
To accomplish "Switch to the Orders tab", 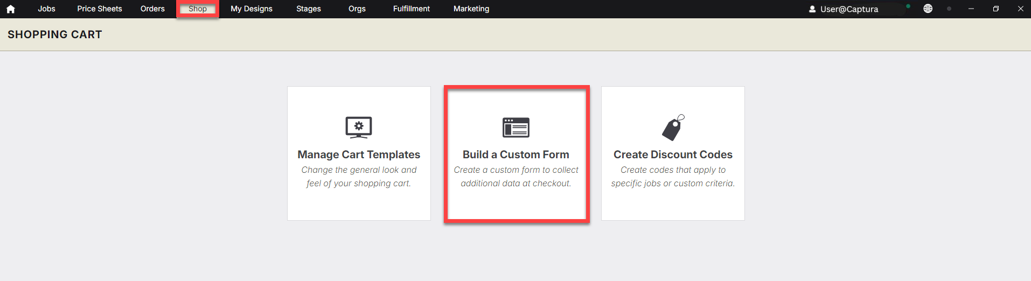I will (x=152, y=9).
